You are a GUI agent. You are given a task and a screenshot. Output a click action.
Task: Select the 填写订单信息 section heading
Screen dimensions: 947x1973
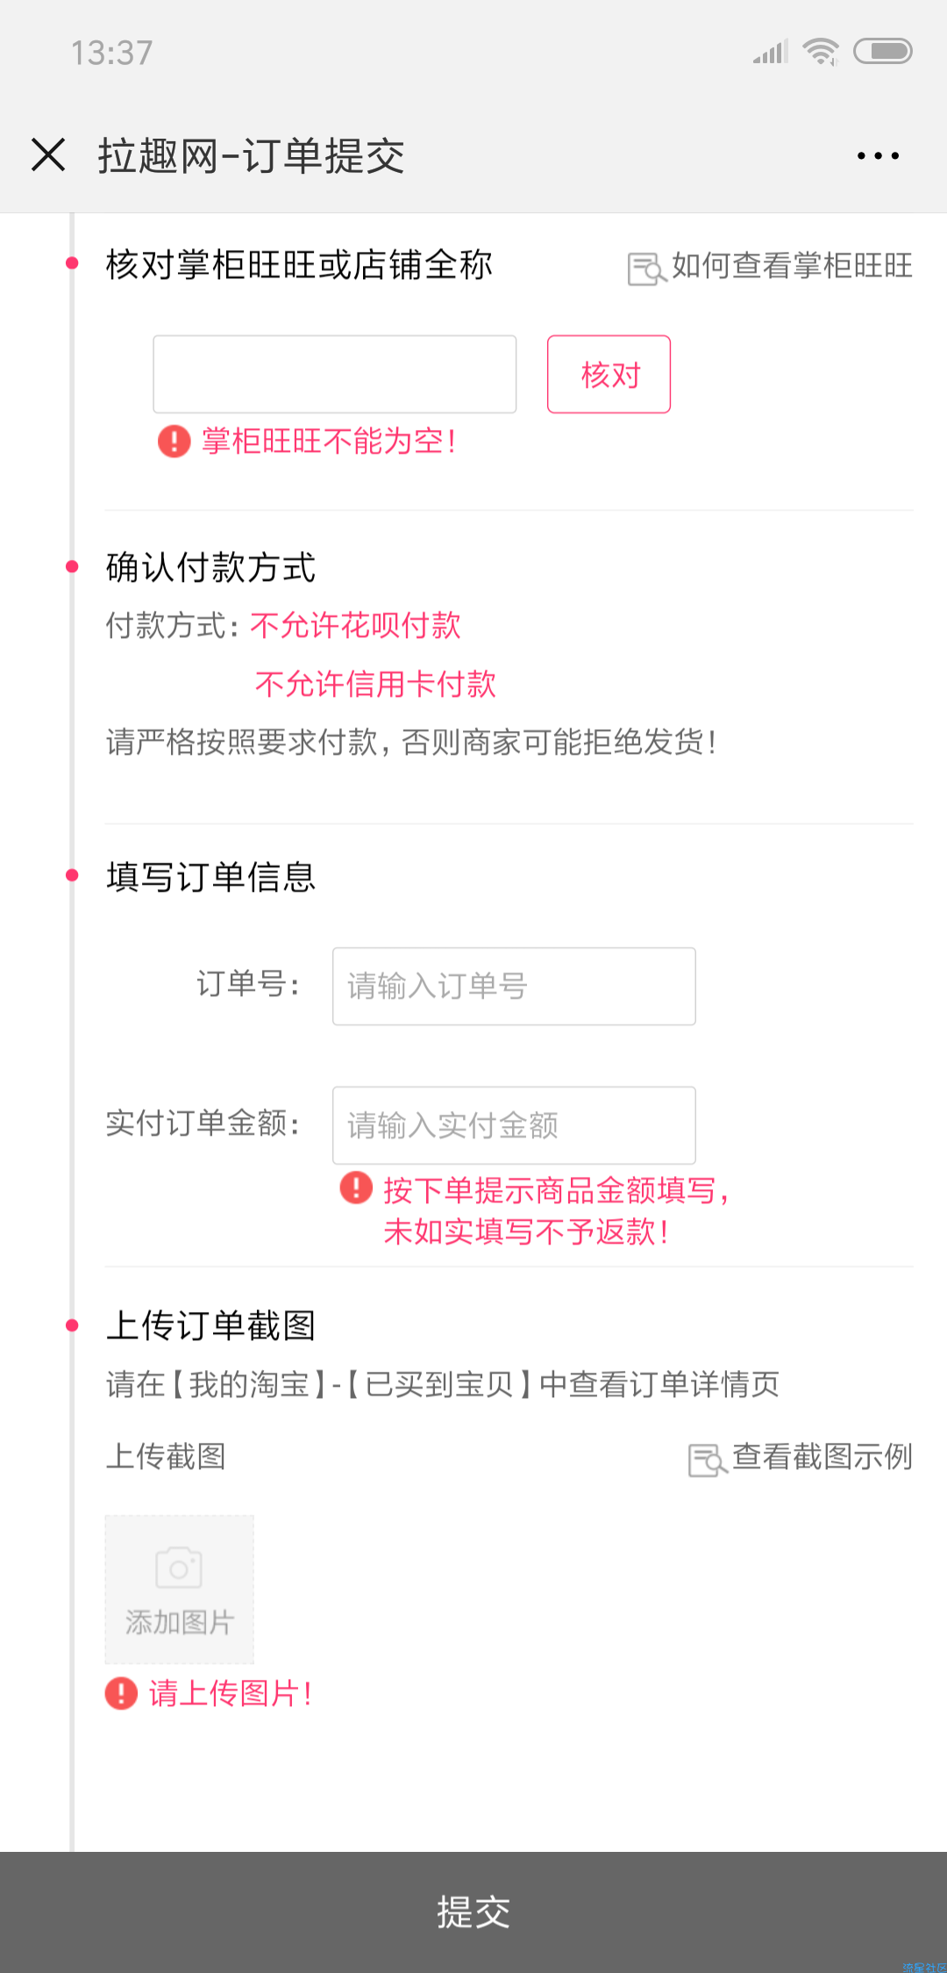[210, 877]
